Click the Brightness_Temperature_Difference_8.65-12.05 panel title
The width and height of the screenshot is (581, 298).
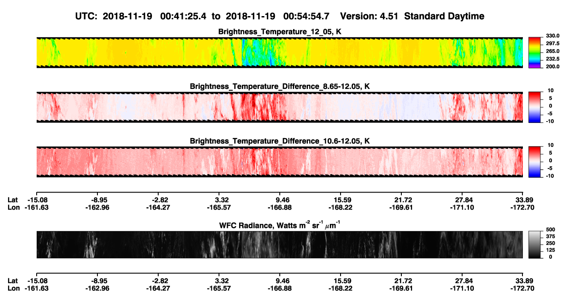tap(280, 86)
